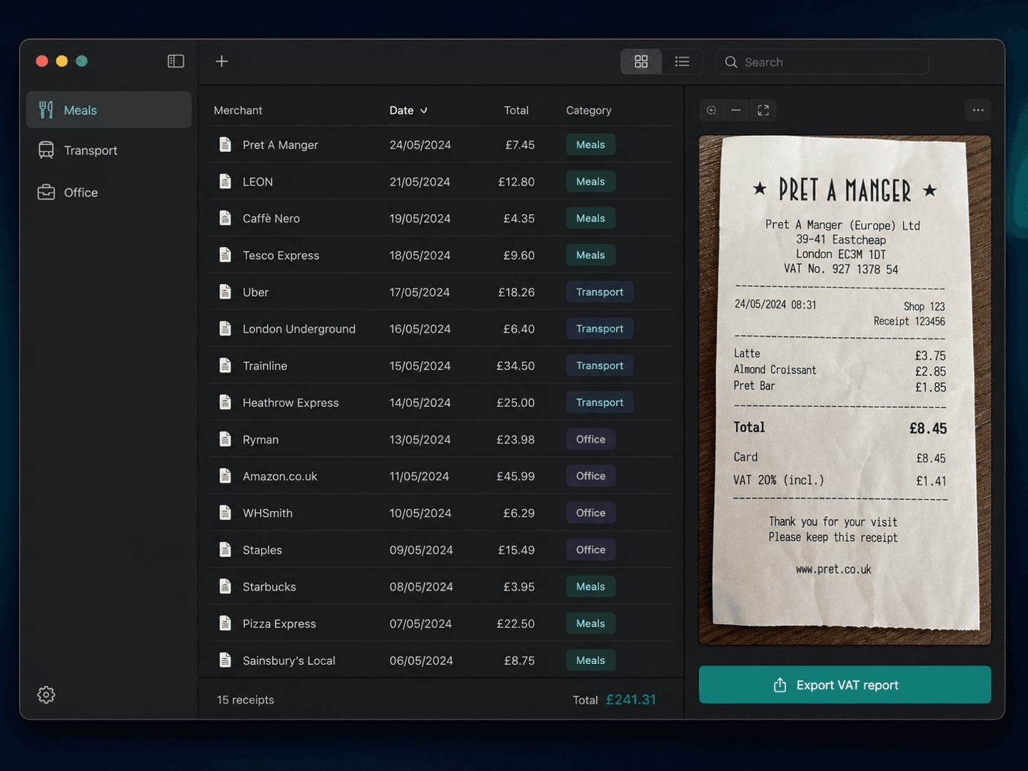Click document icon for WHSmith
The height and width of the screenshot is (771, 1028).
(226, 513)
